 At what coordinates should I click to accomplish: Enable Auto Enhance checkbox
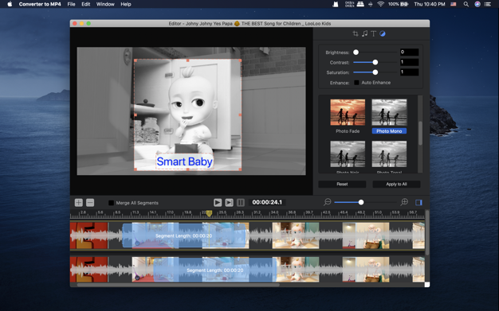click(356, 83)
